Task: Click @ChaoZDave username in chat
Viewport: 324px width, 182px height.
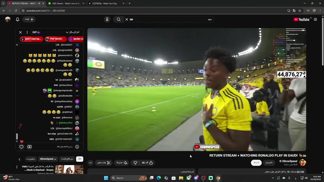Action: pyautogui.click(x=66, y=85)
